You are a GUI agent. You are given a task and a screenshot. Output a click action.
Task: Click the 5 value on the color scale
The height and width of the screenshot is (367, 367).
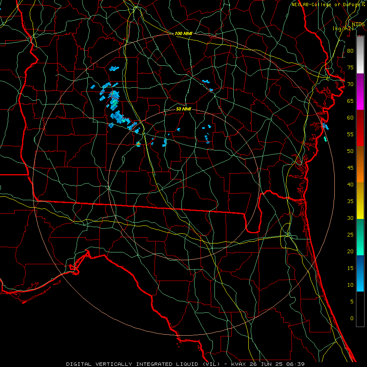click(352, 301)
